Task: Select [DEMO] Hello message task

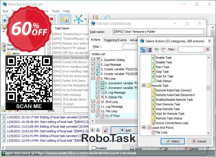Action: (x=67, y=95)
